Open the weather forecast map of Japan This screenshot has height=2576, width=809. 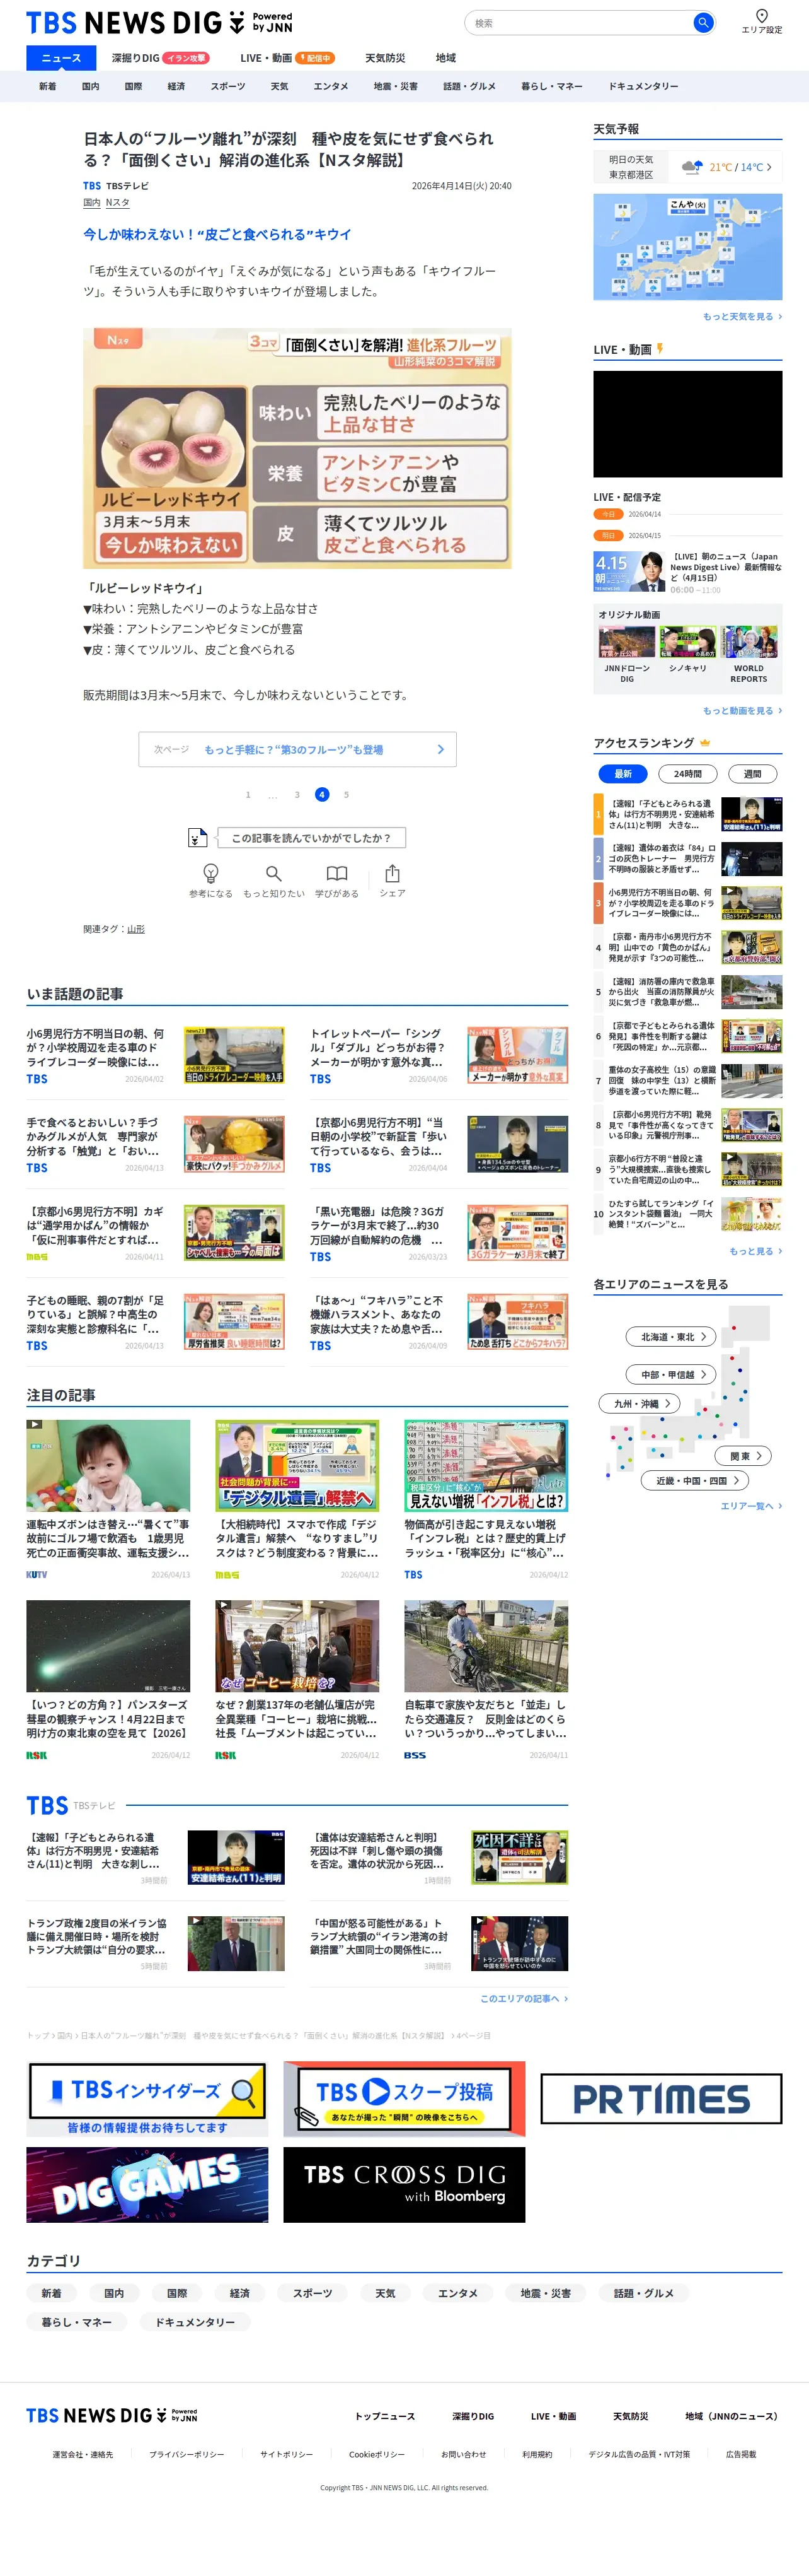(687, 246)
